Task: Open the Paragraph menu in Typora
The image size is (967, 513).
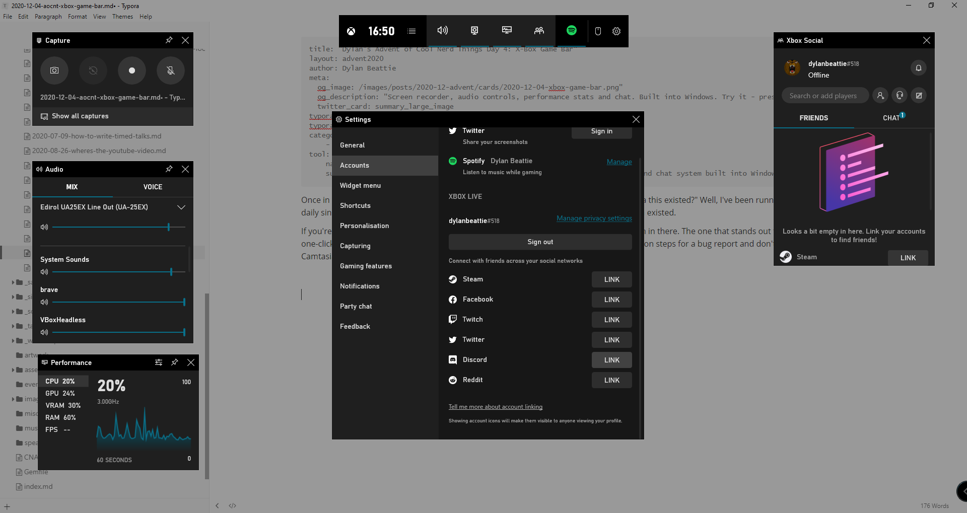Action: pos(48,17)
